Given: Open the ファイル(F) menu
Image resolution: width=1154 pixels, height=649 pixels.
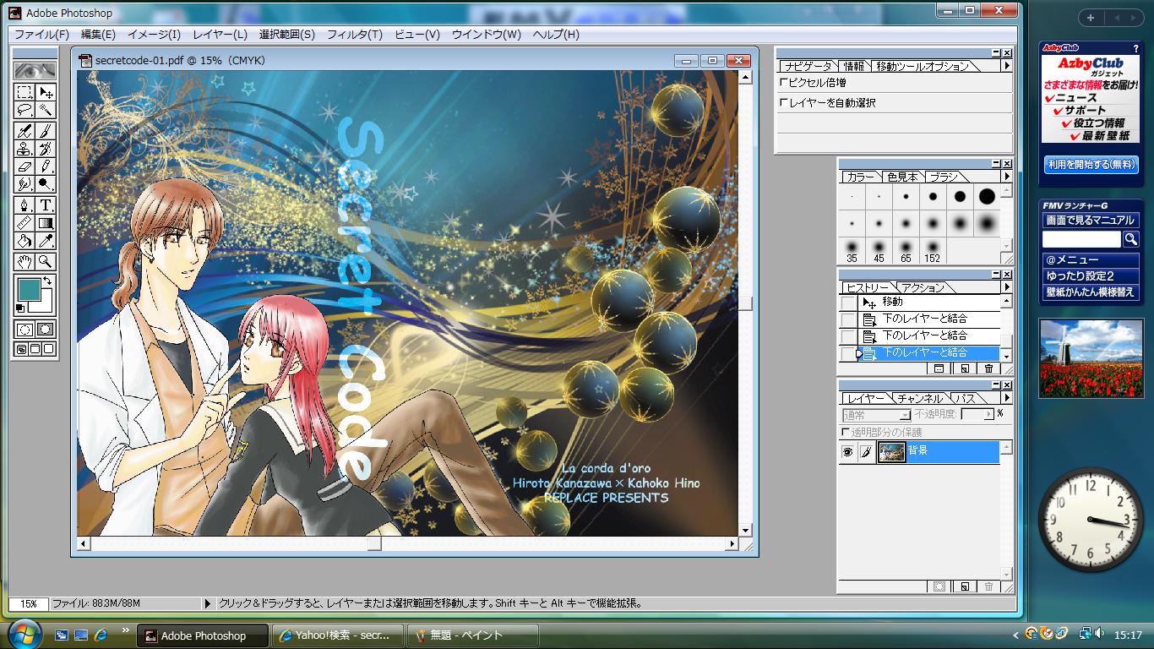Looking at the screenshot, I should click(x=41, y=35).
